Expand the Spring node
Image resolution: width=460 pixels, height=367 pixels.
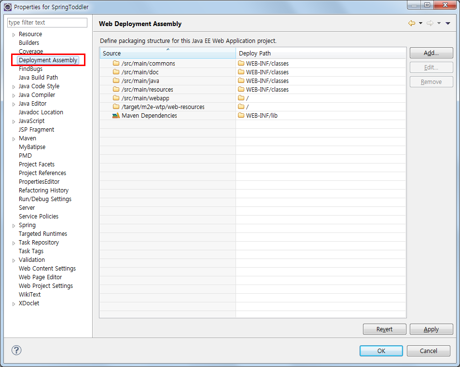pyautogui.click(x=14, y=226)
